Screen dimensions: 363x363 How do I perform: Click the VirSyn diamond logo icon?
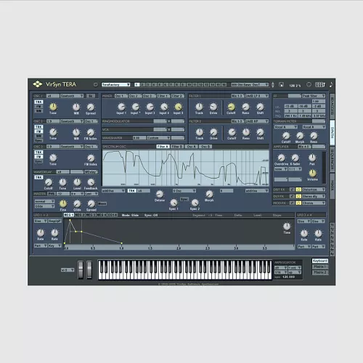click(x=38, y=84)
